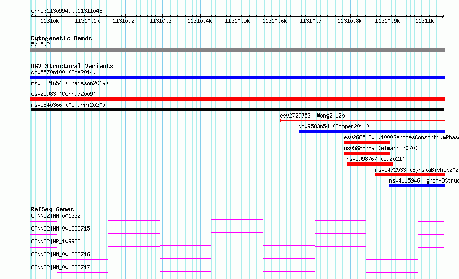Viewport: 459px width, 279px height.
Task: Select the nsv5472533 ByrskaBishop red bar
Action: coord(410,175)
